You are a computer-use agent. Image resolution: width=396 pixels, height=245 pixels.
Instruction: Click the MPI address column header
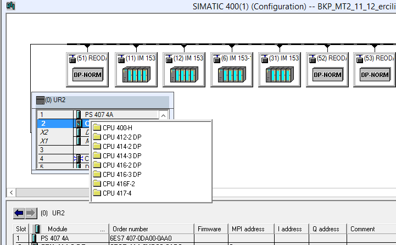251,229
